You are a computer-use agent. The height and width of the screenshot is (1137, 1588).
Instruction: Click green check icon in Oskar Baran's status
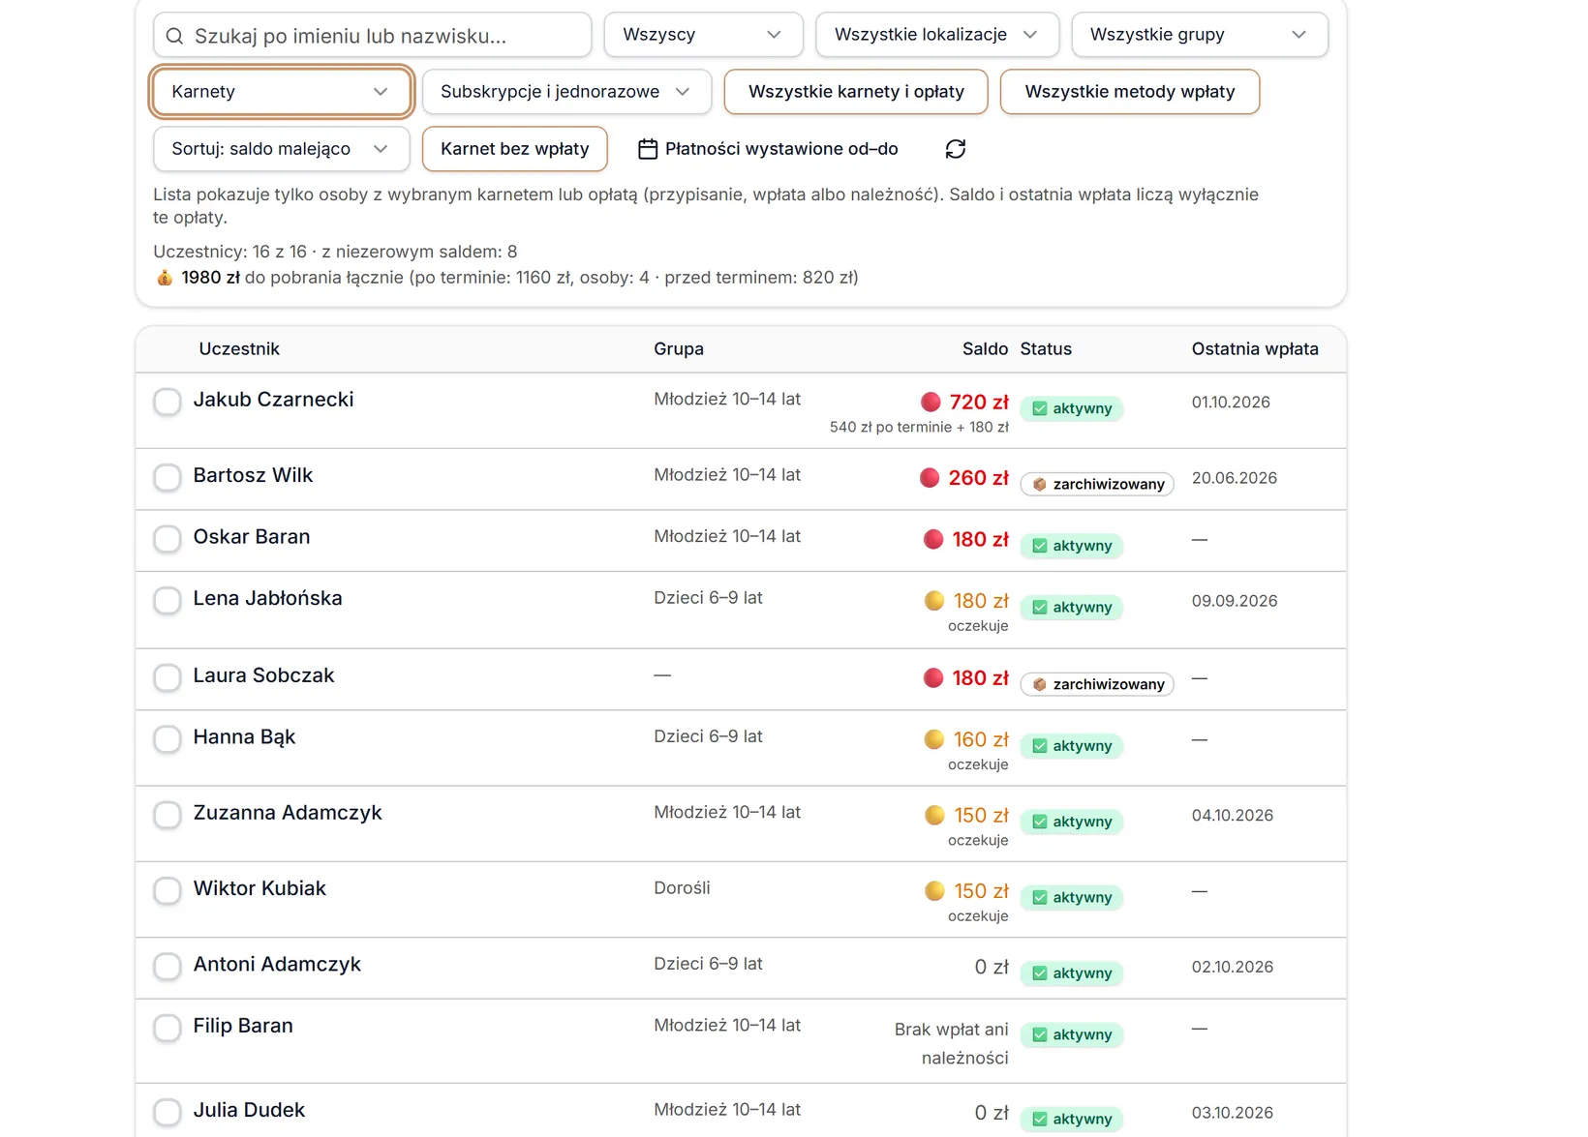click(1039, 546)
